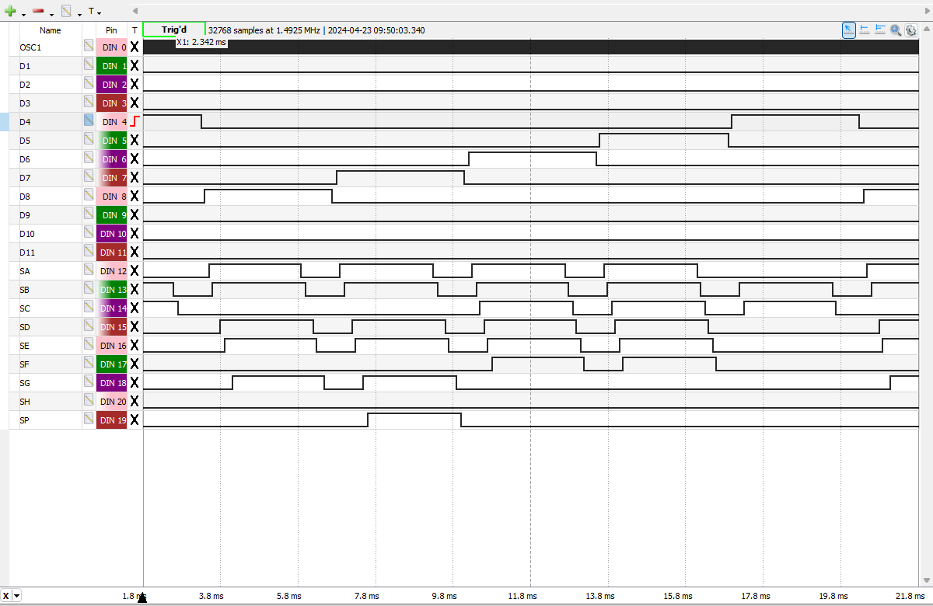933x606 pixels.
Task: Click the notepad edit icon in the top toolbar
Action: click(66, 11)
